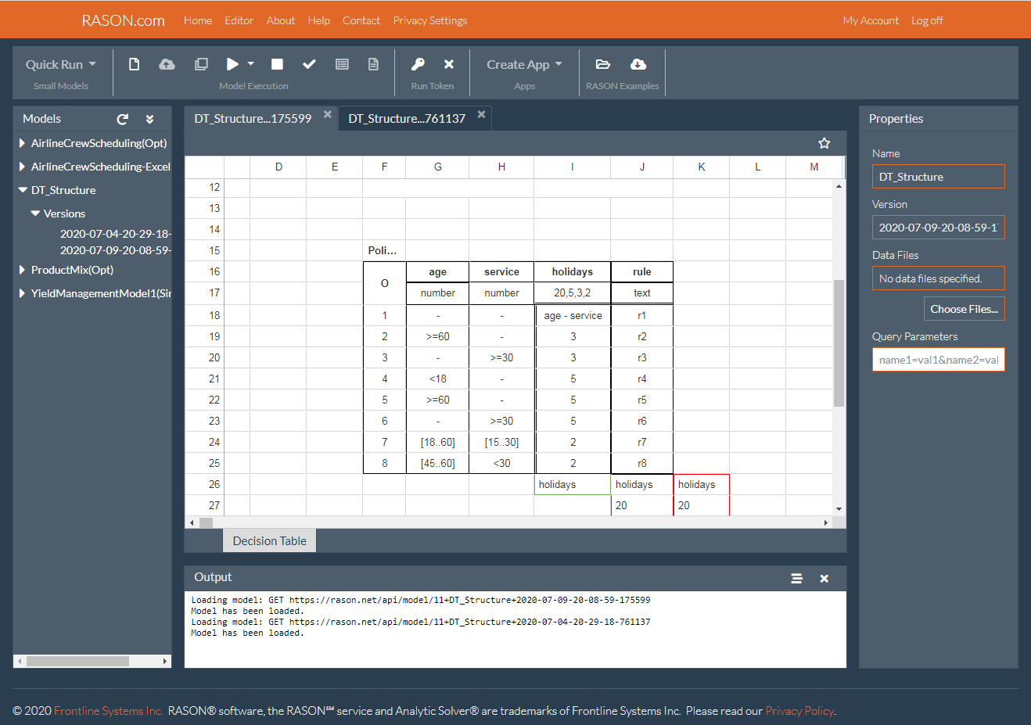Image resolution: width=1031 pixels, height=725 pixels.
Task: Open the Editor menu item
Action: 239,20
